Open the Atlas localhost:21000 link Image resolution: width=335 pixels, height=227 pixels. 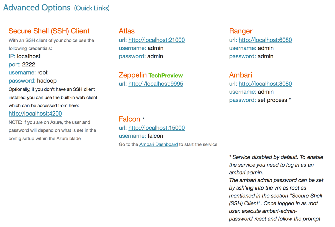tap(157, 40)
